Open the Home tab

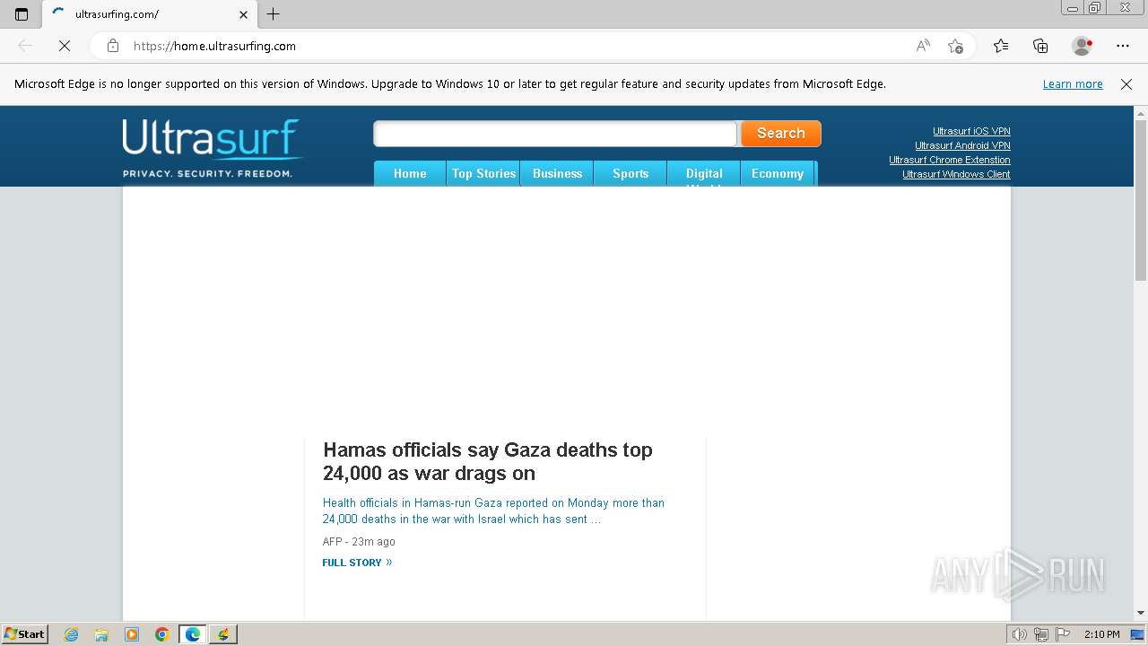410,174
